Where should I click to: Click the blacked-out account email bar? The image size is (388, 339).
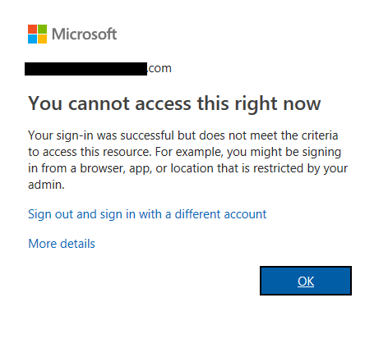tap(85, 69)
